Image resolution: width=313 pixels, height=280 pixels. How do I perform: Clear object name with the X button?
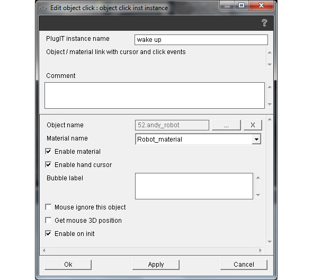tap(253, 125)
